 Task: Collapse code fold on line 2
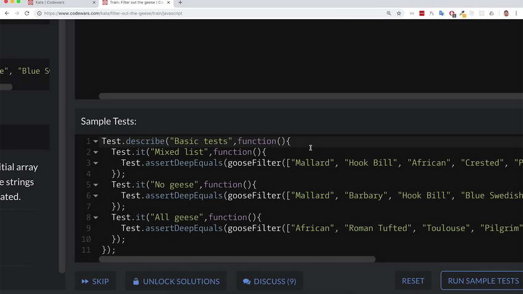click(96, 152)
